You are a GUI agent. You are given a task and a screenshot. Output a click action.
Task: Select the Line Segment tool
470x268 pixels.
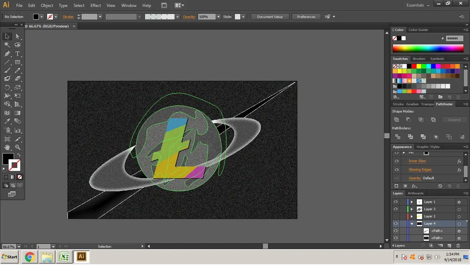7,62
